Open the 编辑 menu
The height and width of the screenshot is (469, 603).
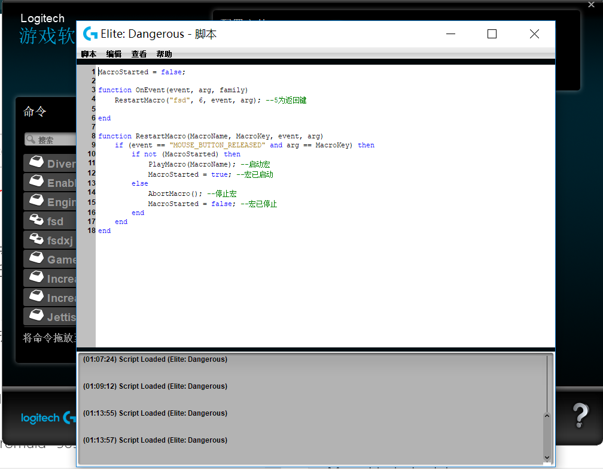114,55
